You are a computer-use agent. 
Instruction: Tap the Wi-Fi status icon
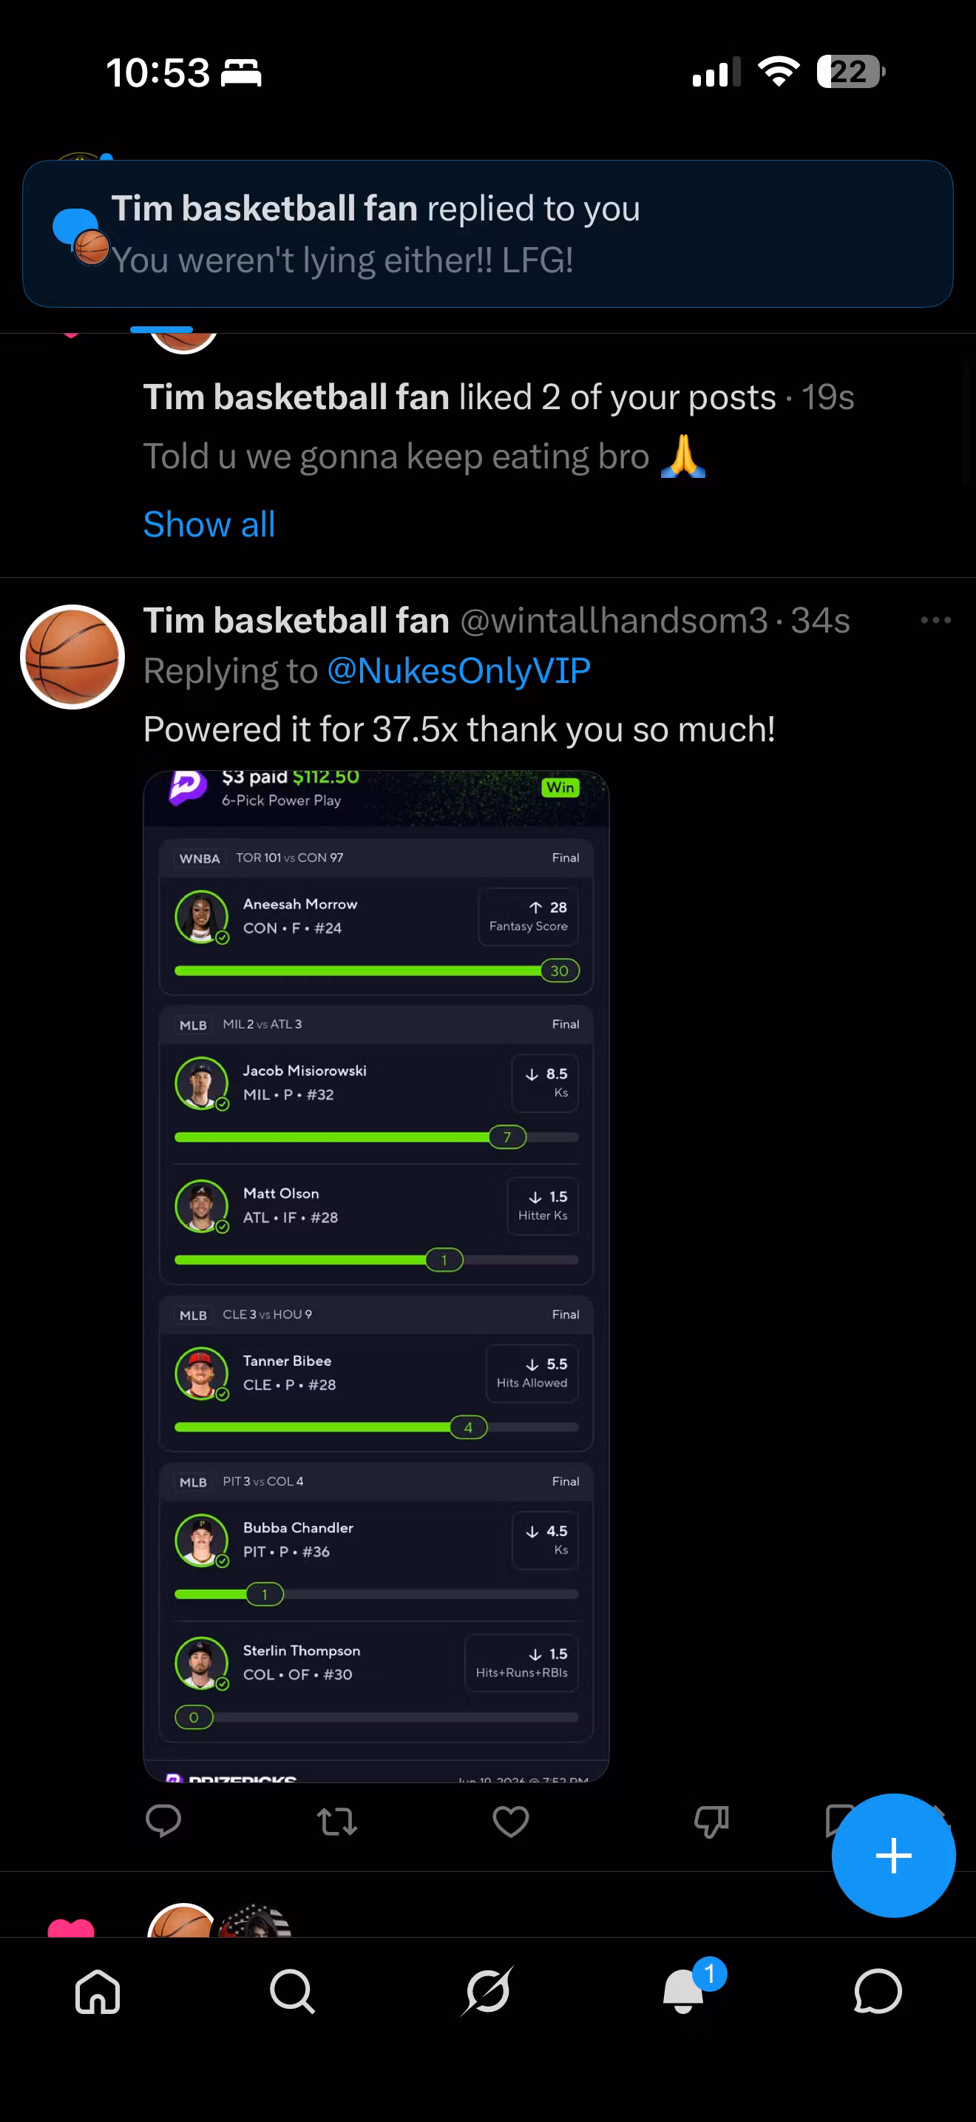coord(779,72)
